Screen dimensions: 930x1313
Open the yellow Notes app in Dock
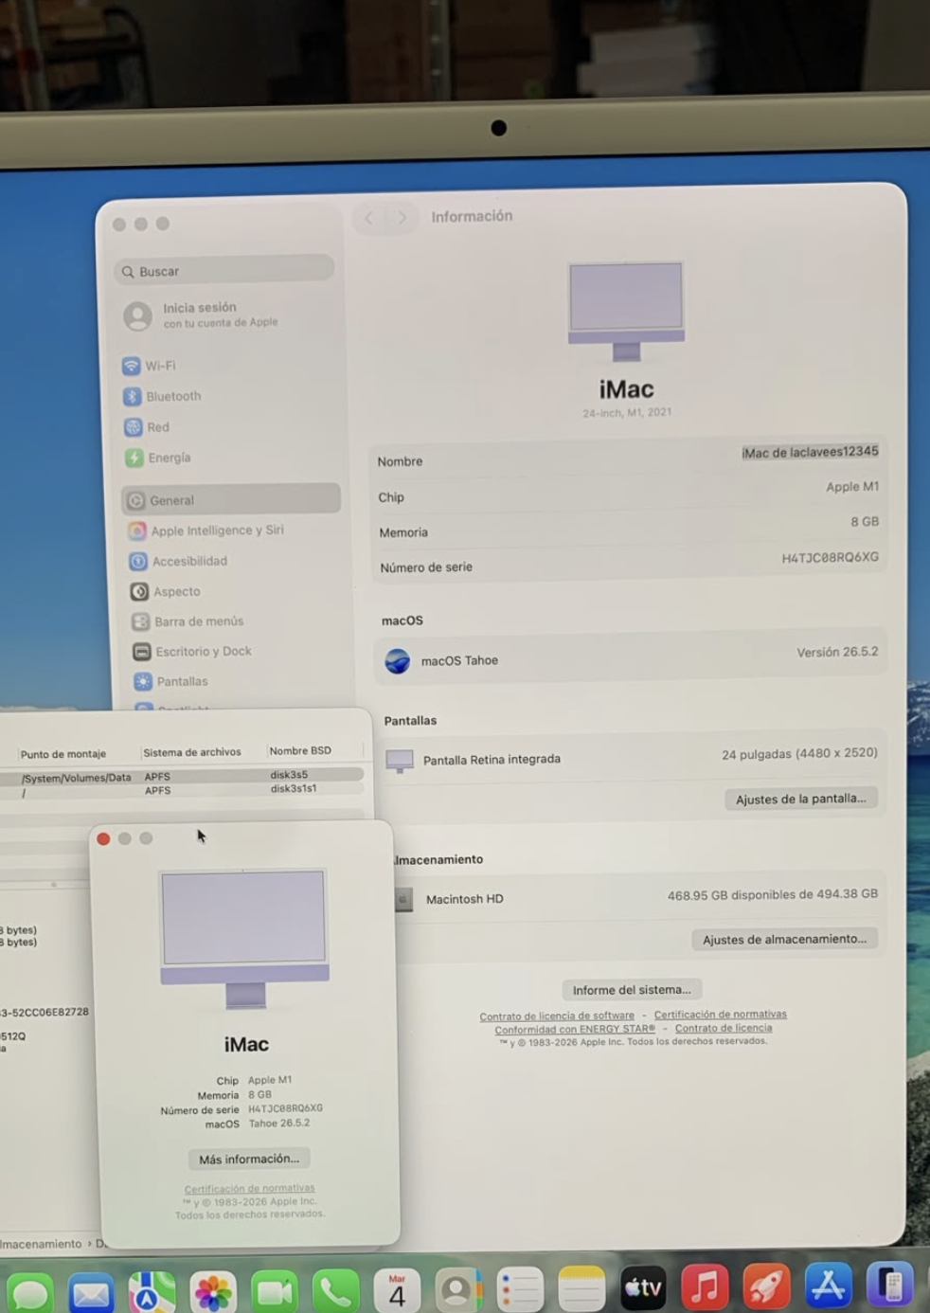[x=581, y=1288]
